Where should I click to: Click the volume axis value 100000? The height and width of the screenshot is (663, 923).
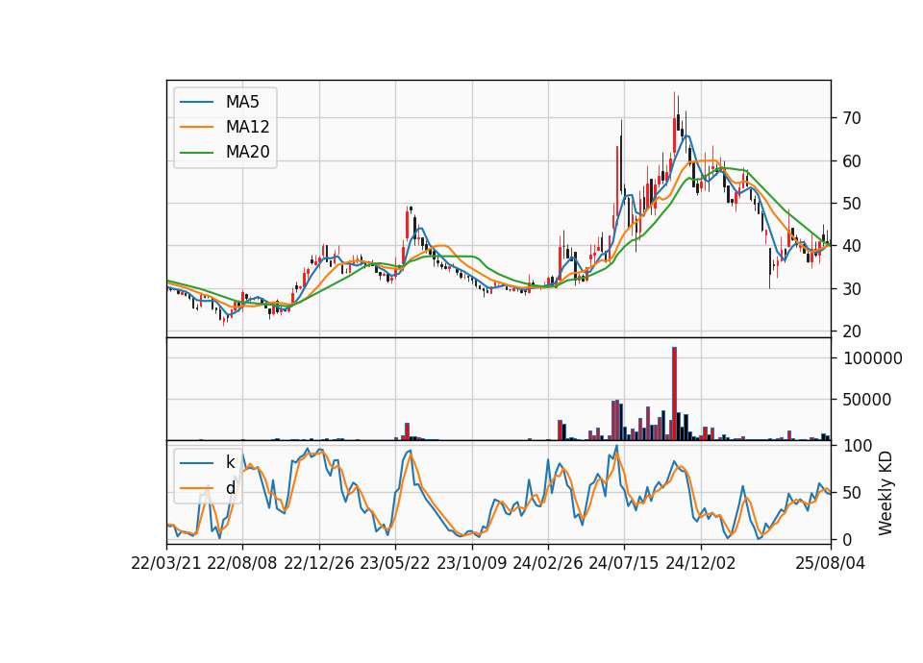click(x=872, y=358)
